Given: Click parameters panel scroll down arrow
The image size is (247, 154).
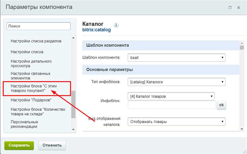Looking at the screenshot, I should pyautogui.click(x=242, y=129).
